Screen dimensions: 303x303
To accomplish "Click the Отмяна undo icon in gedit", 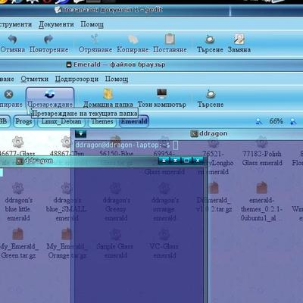I will (x=12, y=39).
